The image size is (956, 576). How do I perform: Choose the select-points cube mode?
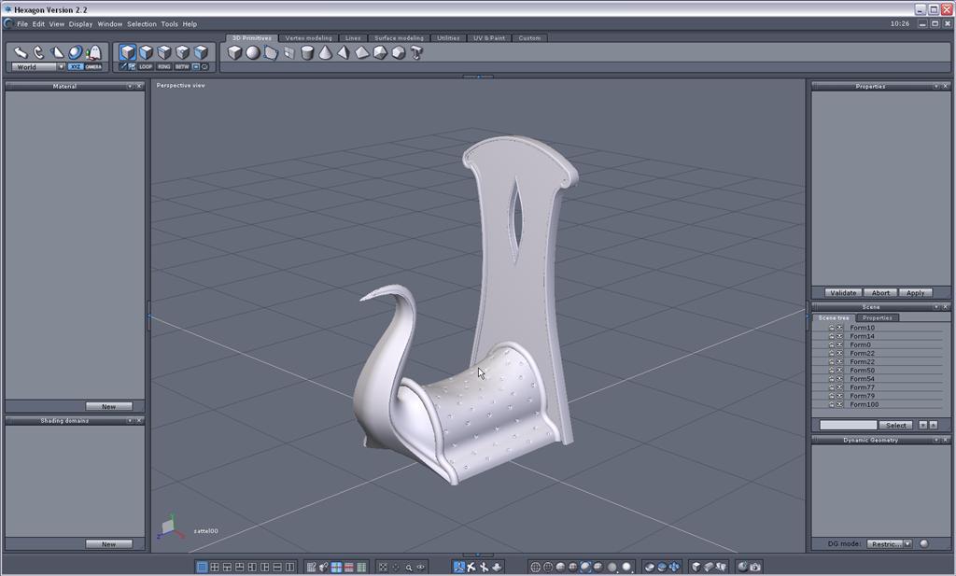[x=183, y=52]
